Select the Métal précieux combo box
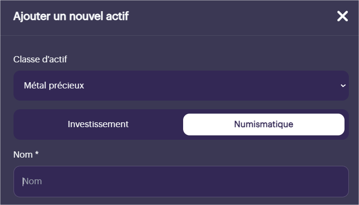 click(181, 86)
